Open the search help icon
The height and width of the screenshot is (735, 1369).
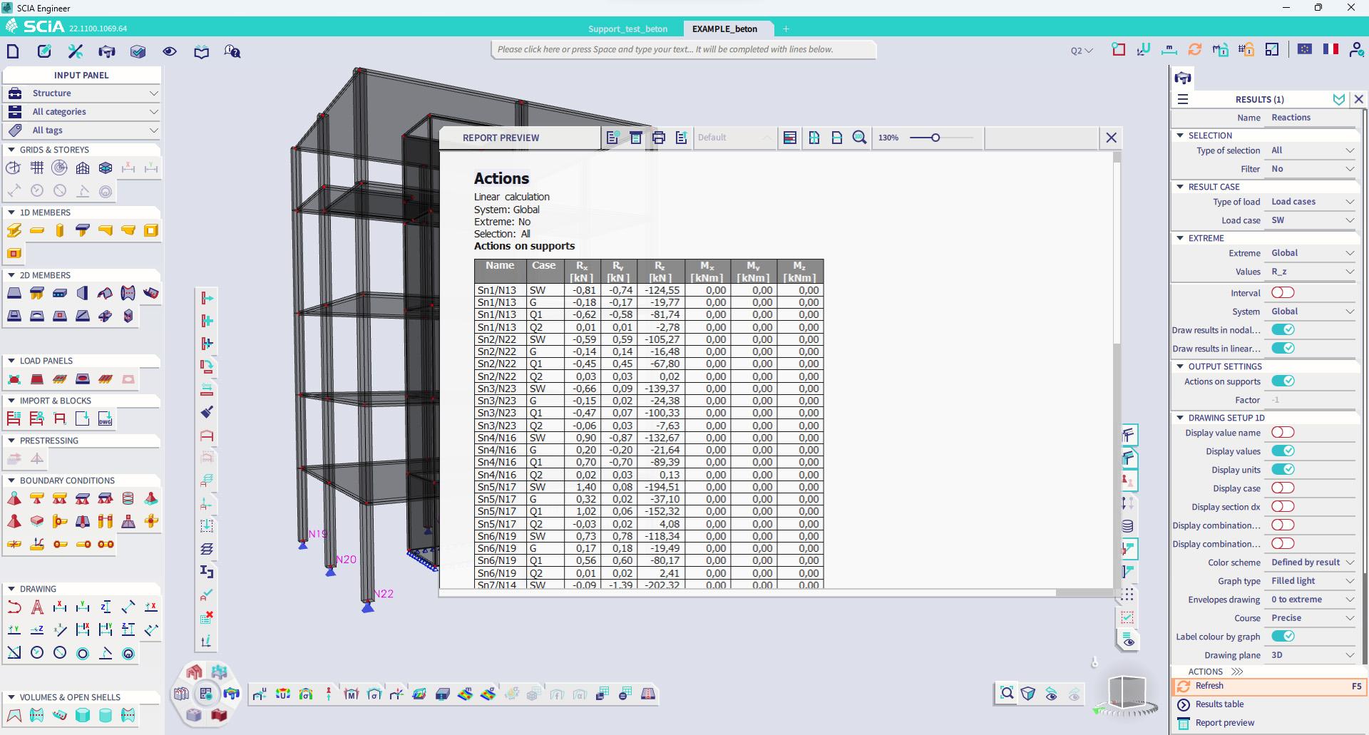(x=232, y=51)
